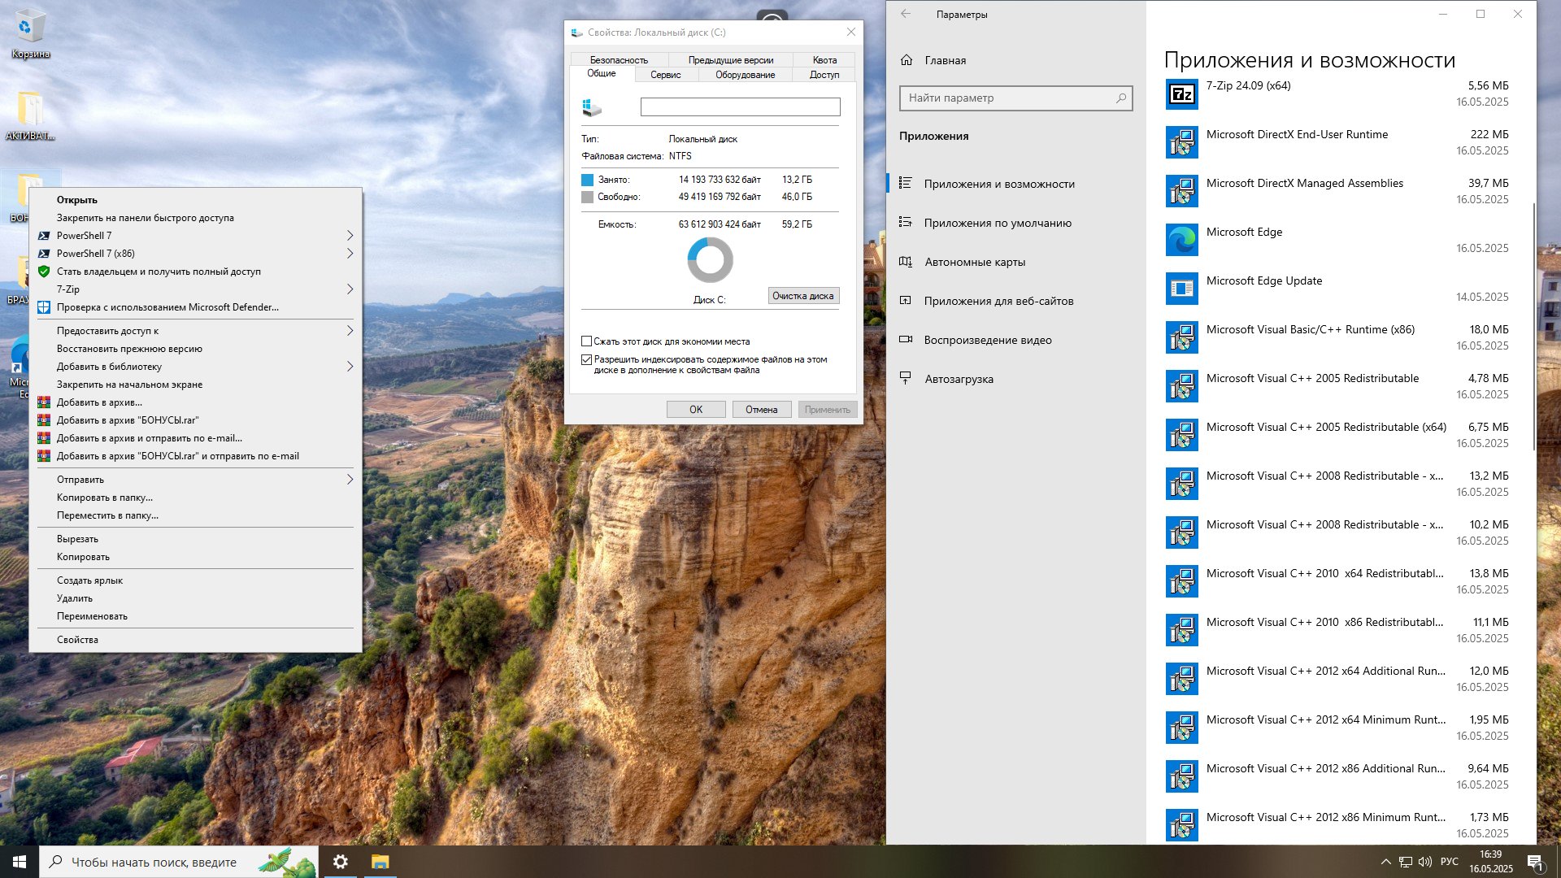1561x878 pixels.
Task: Click the Microsoft Edge app icon in the list
Action: 1181,240
